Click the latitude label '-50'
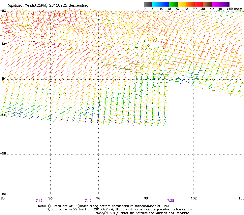The image size is (244, 215). (x=3, y=11)
